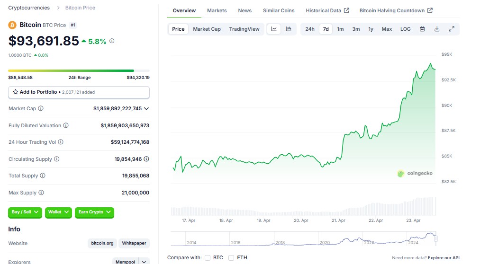480x264 pixels.
Task: Click the $93,691.85 price text
Action: click(44, 41)
